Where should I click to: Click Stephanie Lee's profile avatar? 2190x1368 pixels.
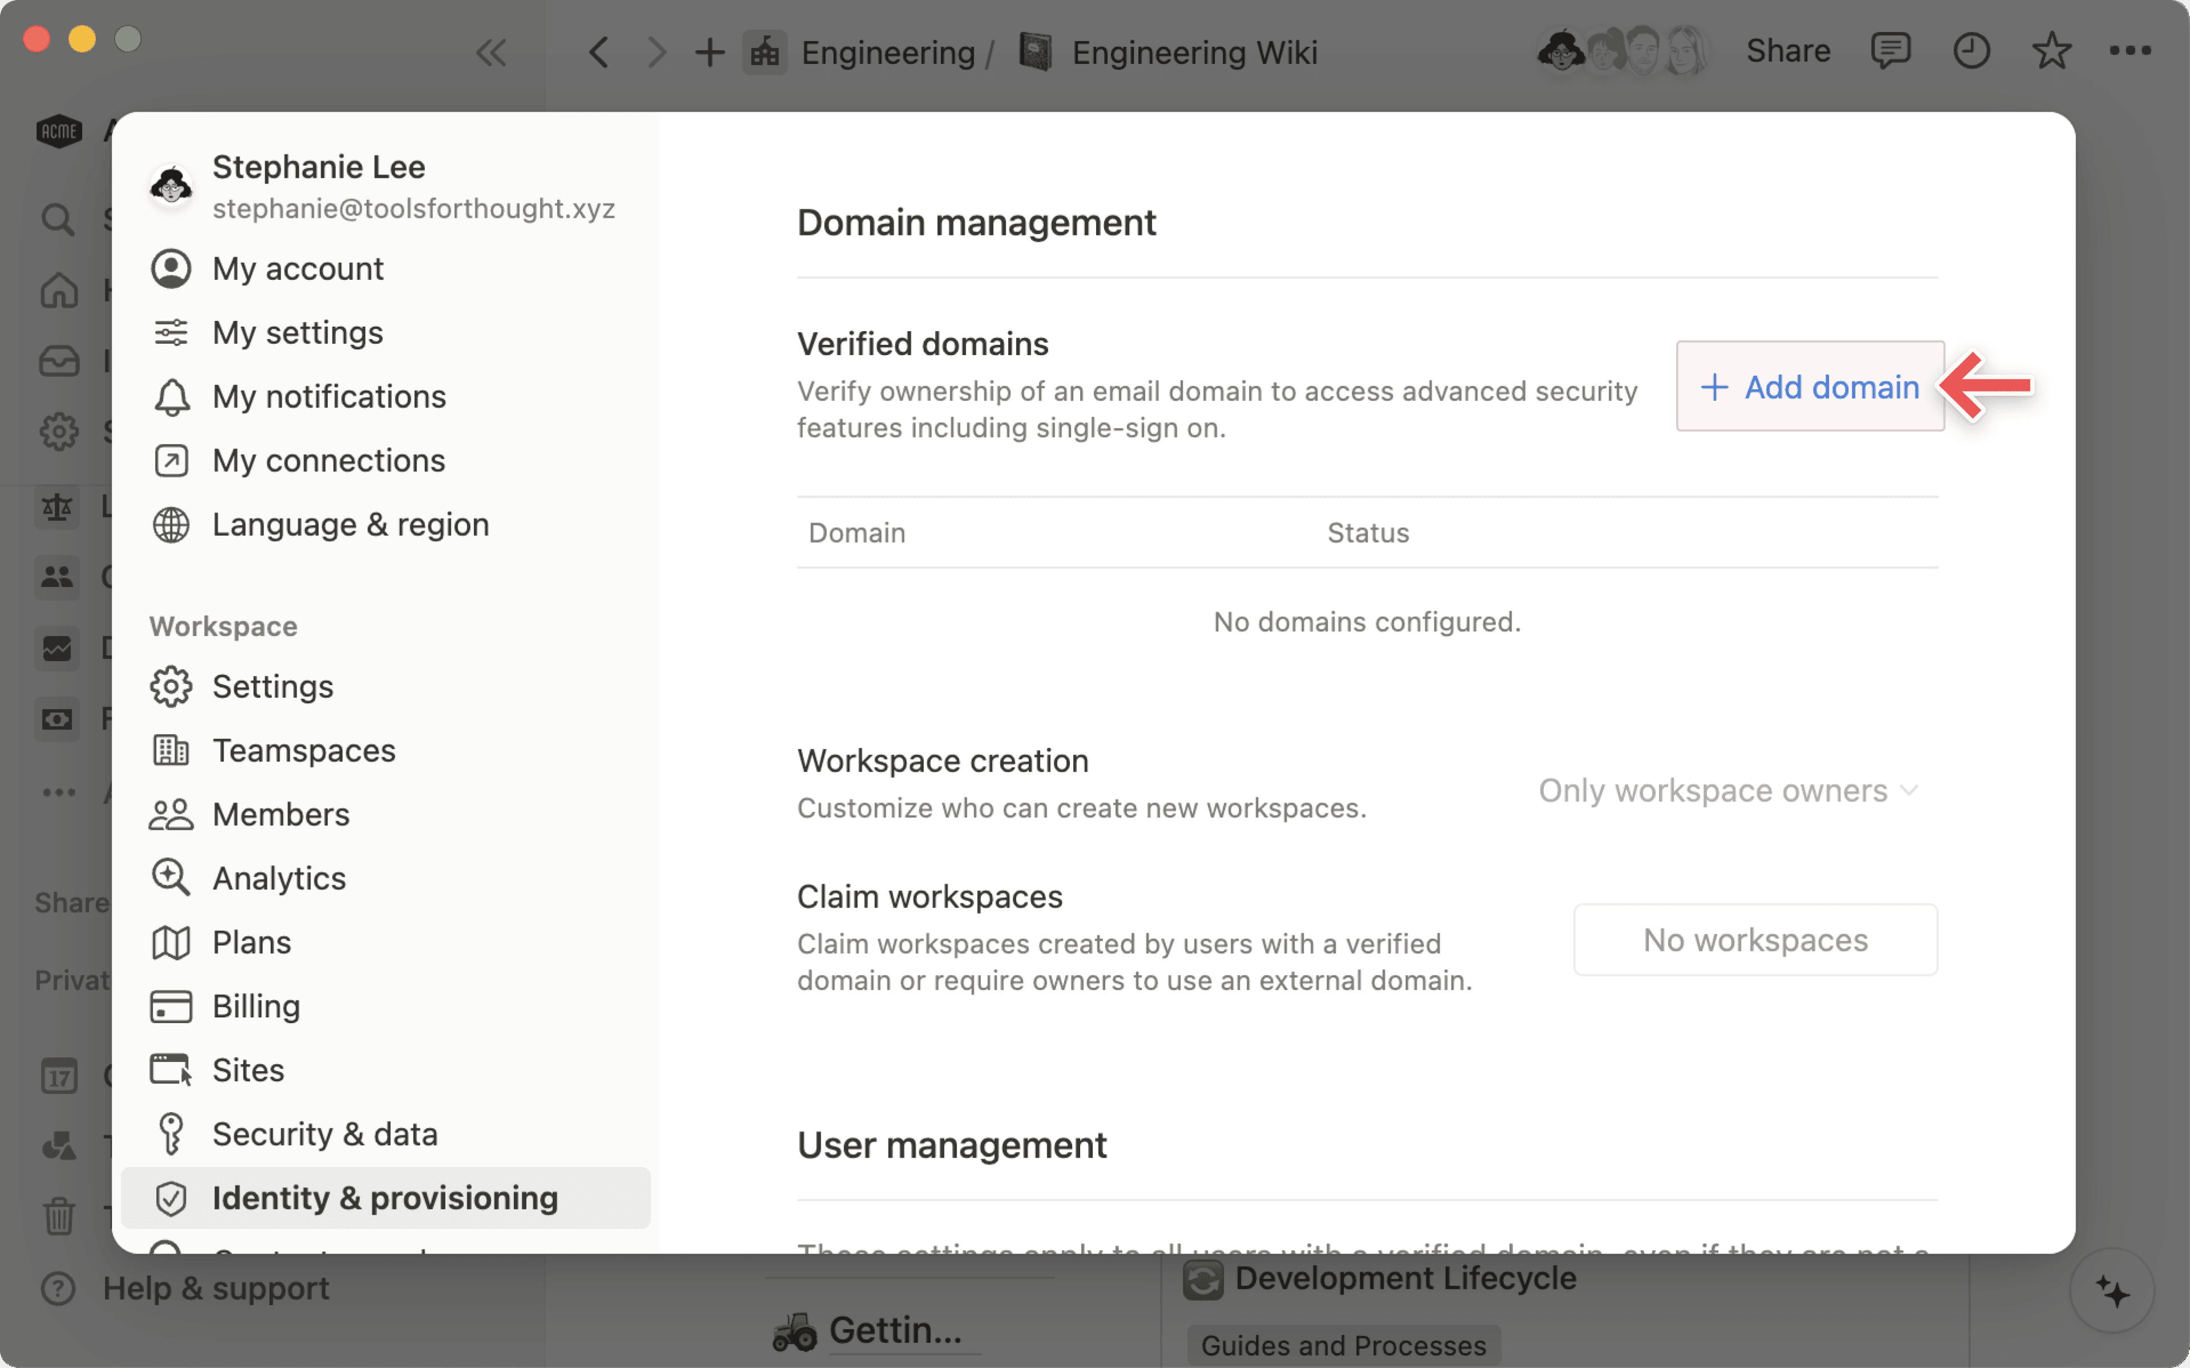(171, 185)
